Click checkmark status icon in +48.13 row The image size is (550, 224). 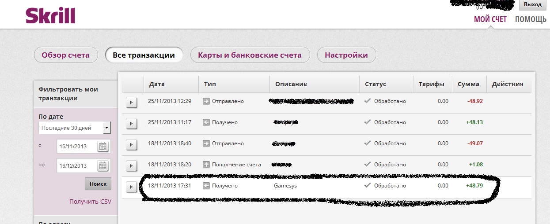368,122
